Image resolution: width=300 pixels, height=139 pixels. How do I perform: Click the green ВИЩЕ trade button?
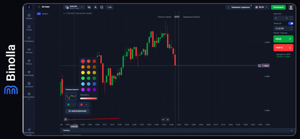[x=283, y=39]
